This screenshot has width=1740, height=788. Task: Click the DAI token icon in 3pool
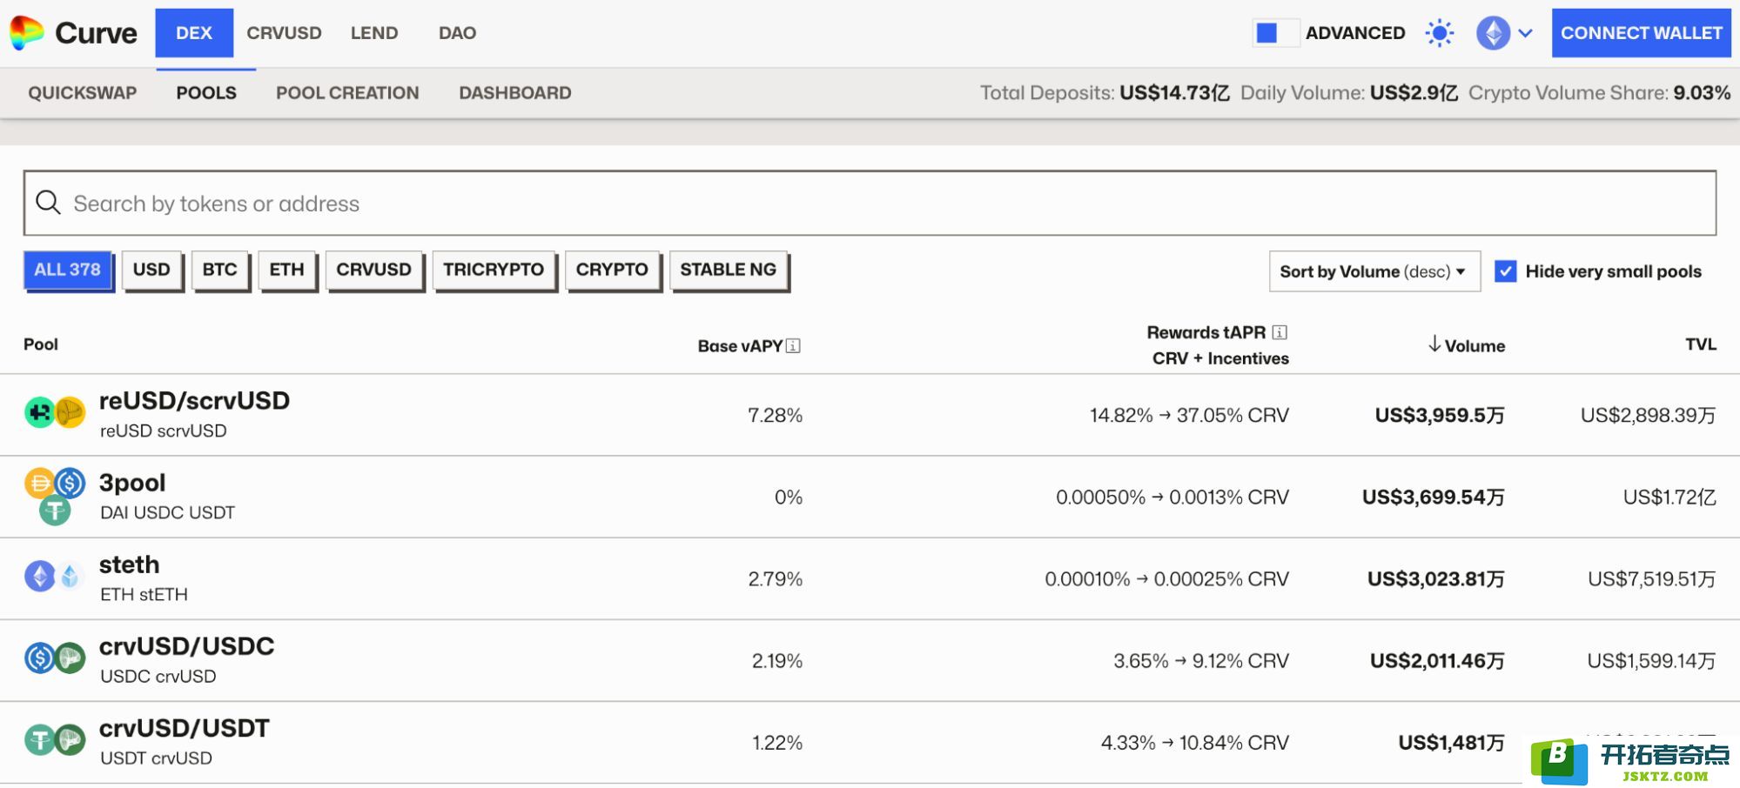pos(39,483)
